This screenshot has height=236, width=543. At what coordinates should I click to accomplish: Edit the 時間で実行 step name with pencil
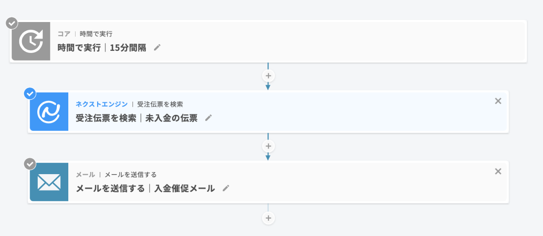pyautogui.click(x=157, y=47)
